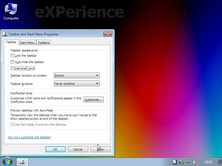
Task: Click the Windows Start orb
Action: 7,162
